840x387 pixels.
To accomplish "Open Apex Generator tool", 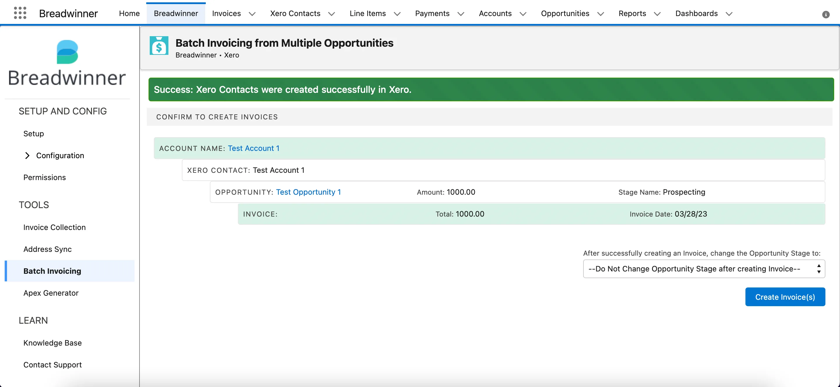I will point(51,293).
